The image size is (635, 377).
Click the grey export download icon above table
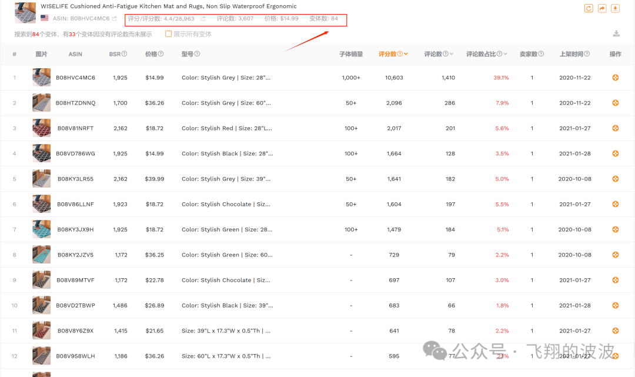[x=616, y=34]
